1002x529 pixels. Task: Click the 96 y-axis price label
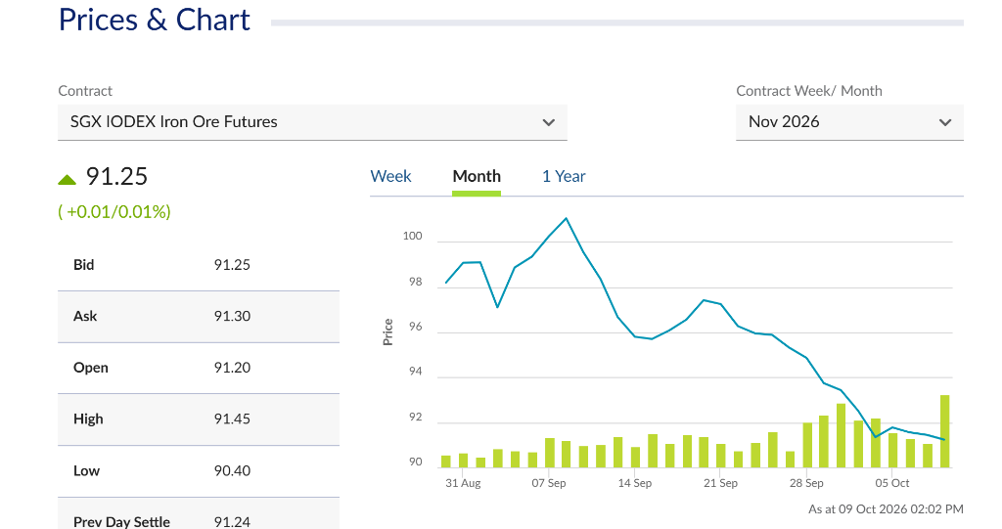415,327
